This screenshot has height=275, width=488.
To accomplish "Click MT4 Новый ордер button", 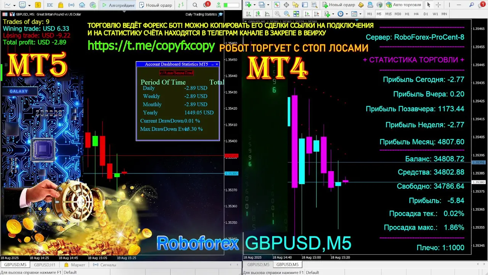I will click(339, 5).
